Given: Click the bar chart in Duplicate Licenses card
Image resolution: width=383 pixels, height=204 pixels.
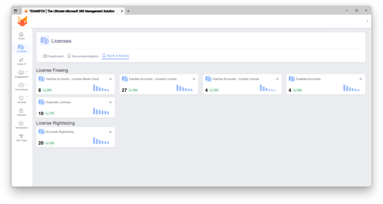Looking at the screenshot, I should tap(101, 111).
